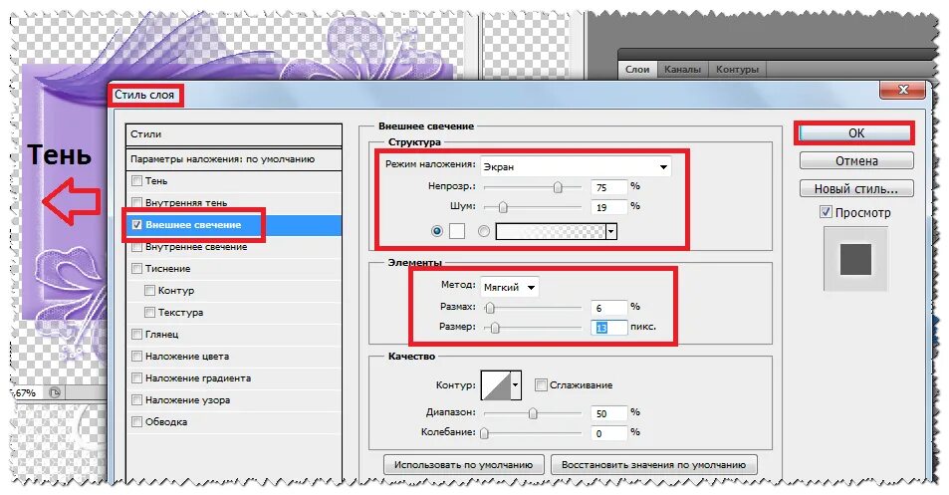The width and height of the screenshot is (949, 495).
Task: Enable the Тиснение checkbox
Action: coord(136,269)
